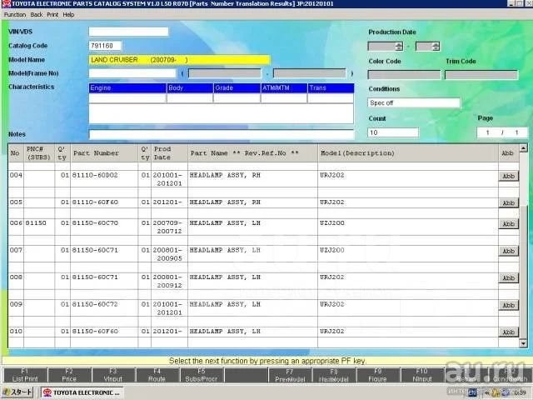Click the F9 Figure button
The height and width of the screenshot is (400, 533).
pos(377,375)
